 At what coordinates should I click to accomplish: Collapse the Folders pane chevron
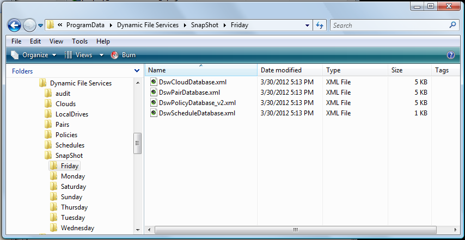tap(137, 71)
